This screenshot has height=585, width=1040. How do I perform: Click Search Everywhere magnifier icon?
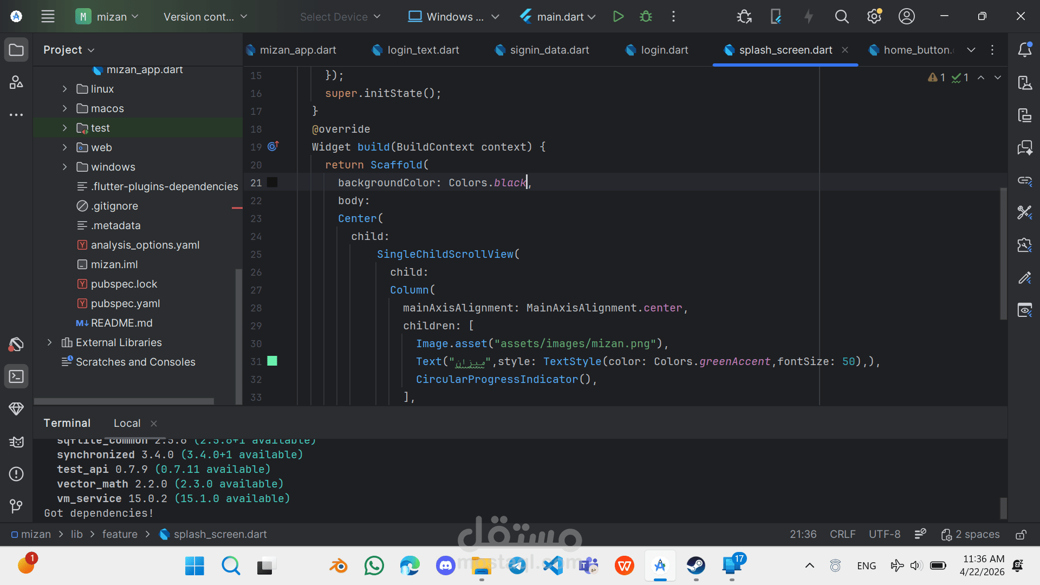841,17
